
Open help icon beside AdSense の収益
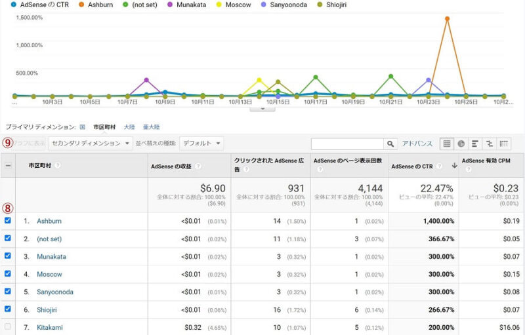[198, 166]
